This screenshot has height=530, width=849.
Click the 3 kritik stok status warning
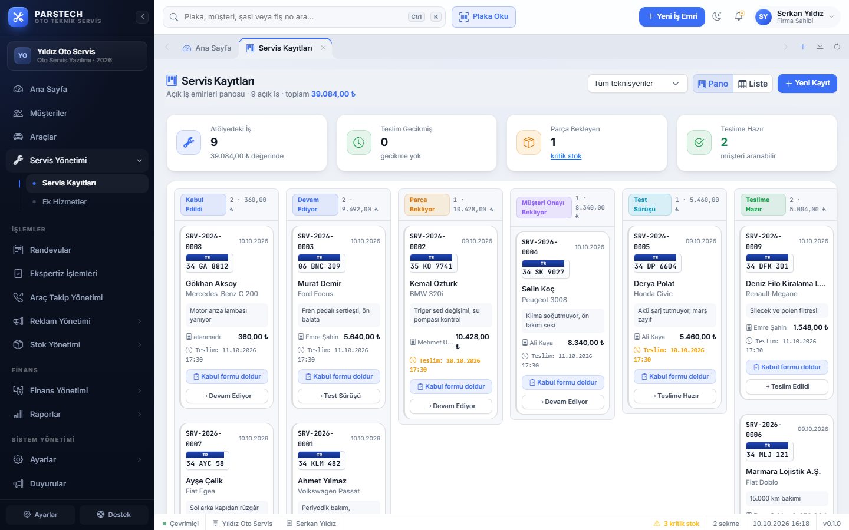[676, 524]
